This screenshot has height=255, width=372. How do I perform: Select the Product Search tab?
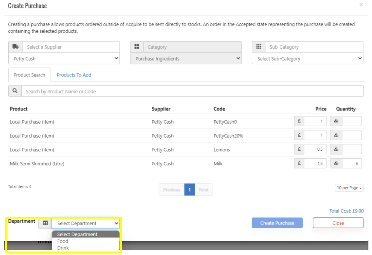pos(29,75)
